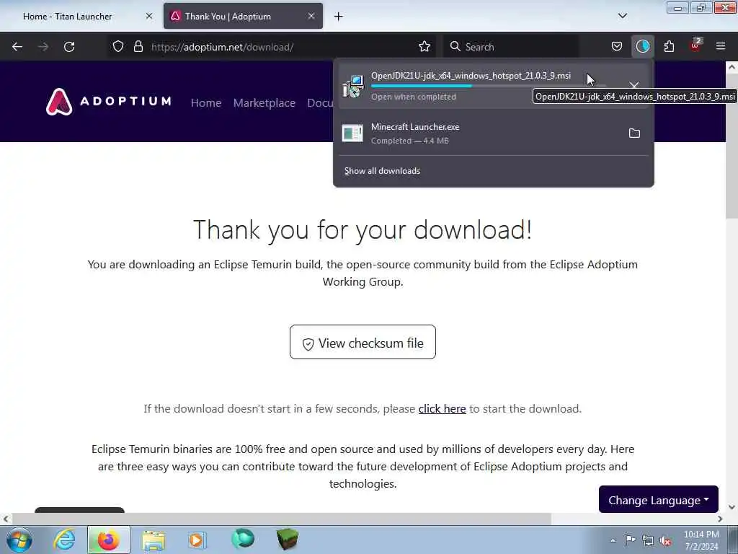Click the msi installer file icon
This screenshot has height=554, width=738.
[352, 87]
